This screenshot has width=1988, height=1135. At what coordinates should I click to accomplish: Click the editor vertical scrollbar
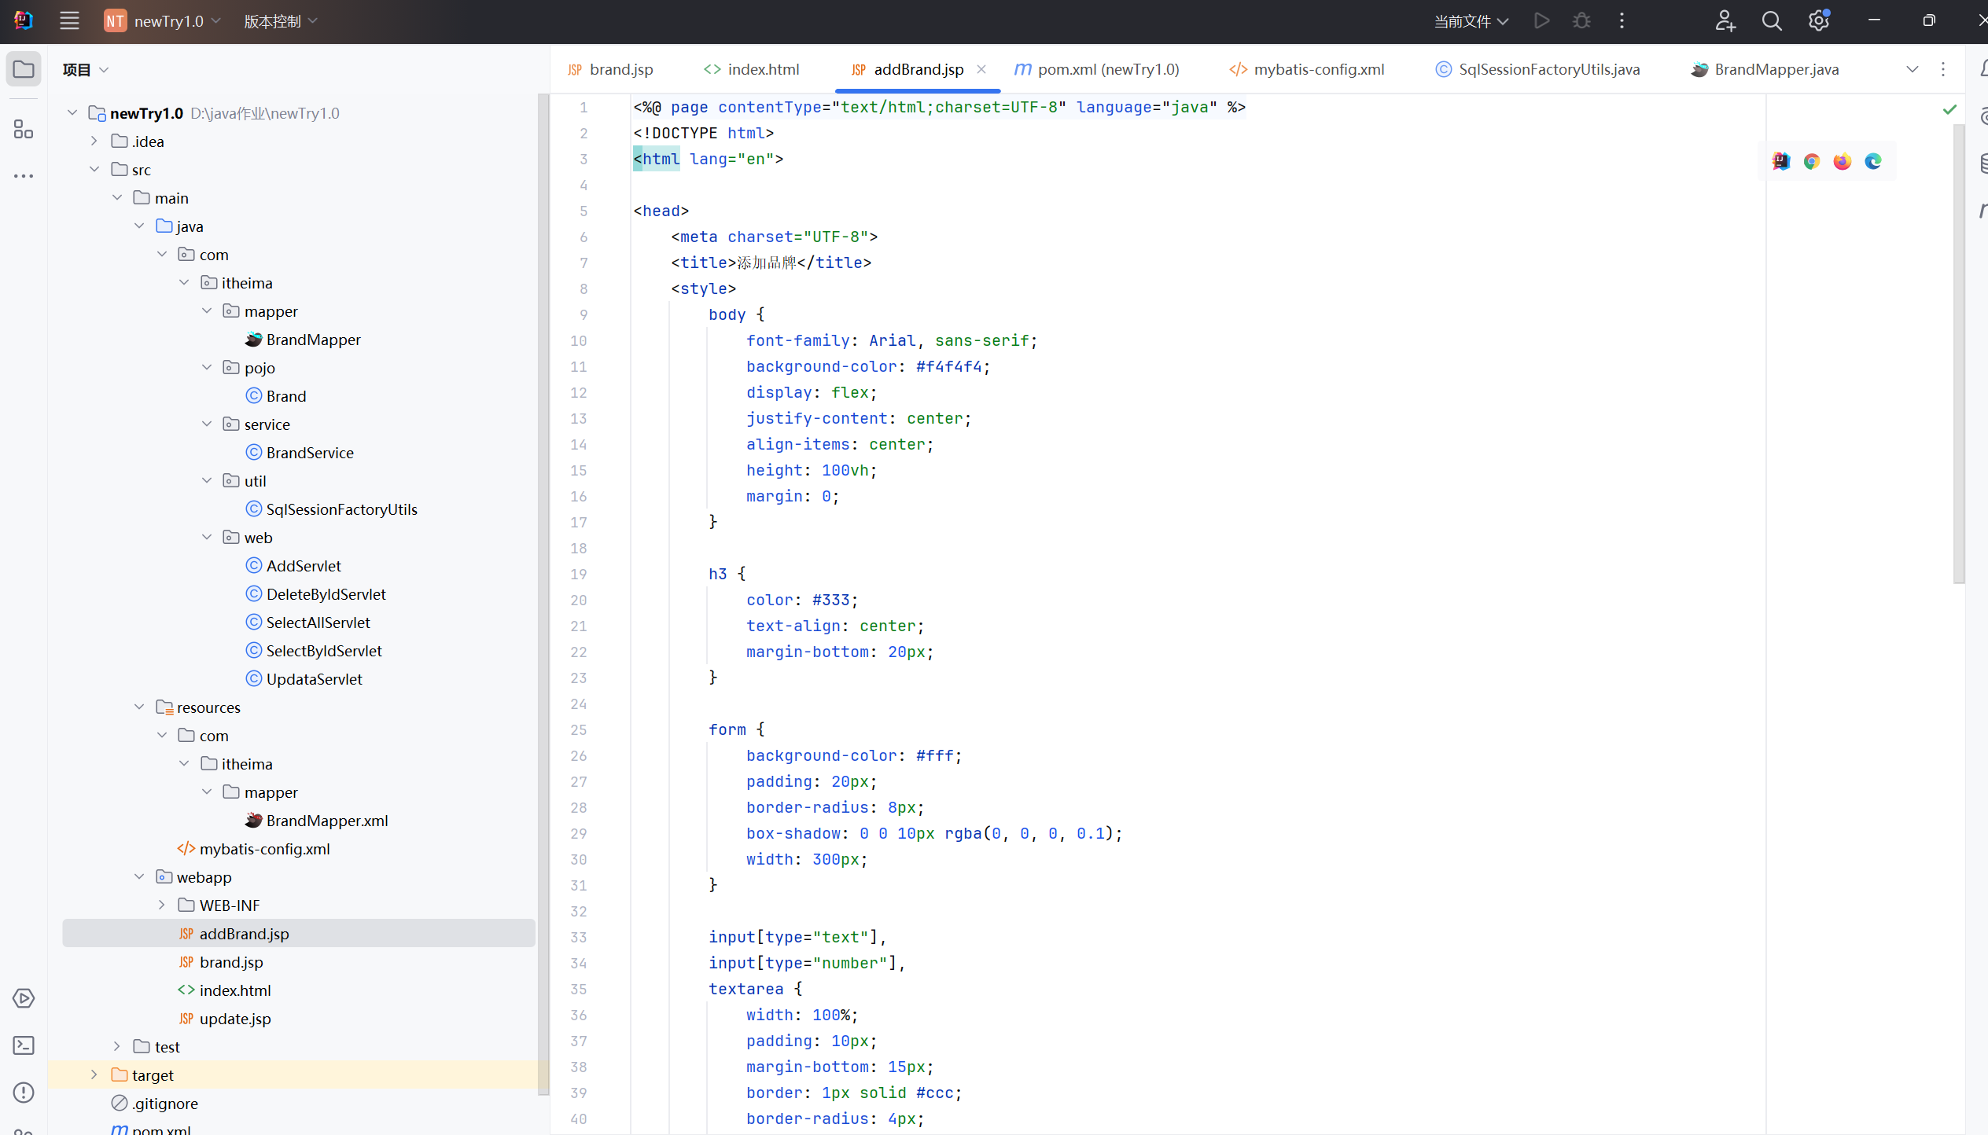pos(1958,354)
